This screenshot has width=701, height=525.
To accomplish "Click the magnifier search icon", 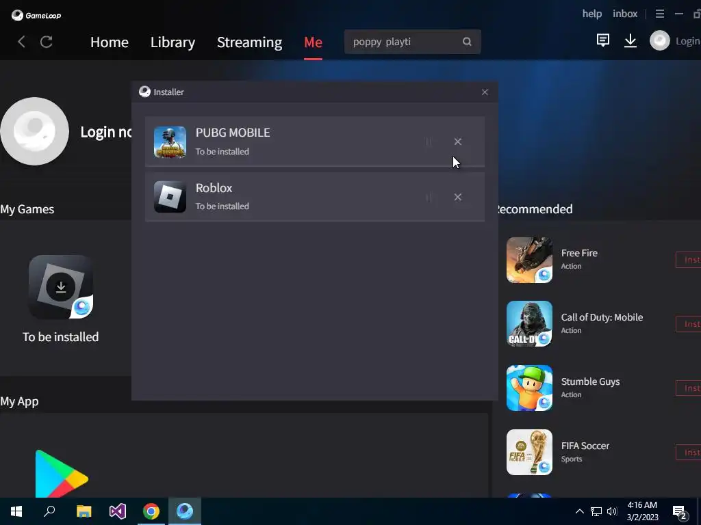I will [x=467, y=42].
